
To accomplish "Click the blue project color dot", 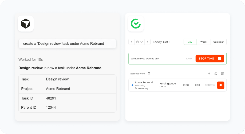I will [132, 85].
